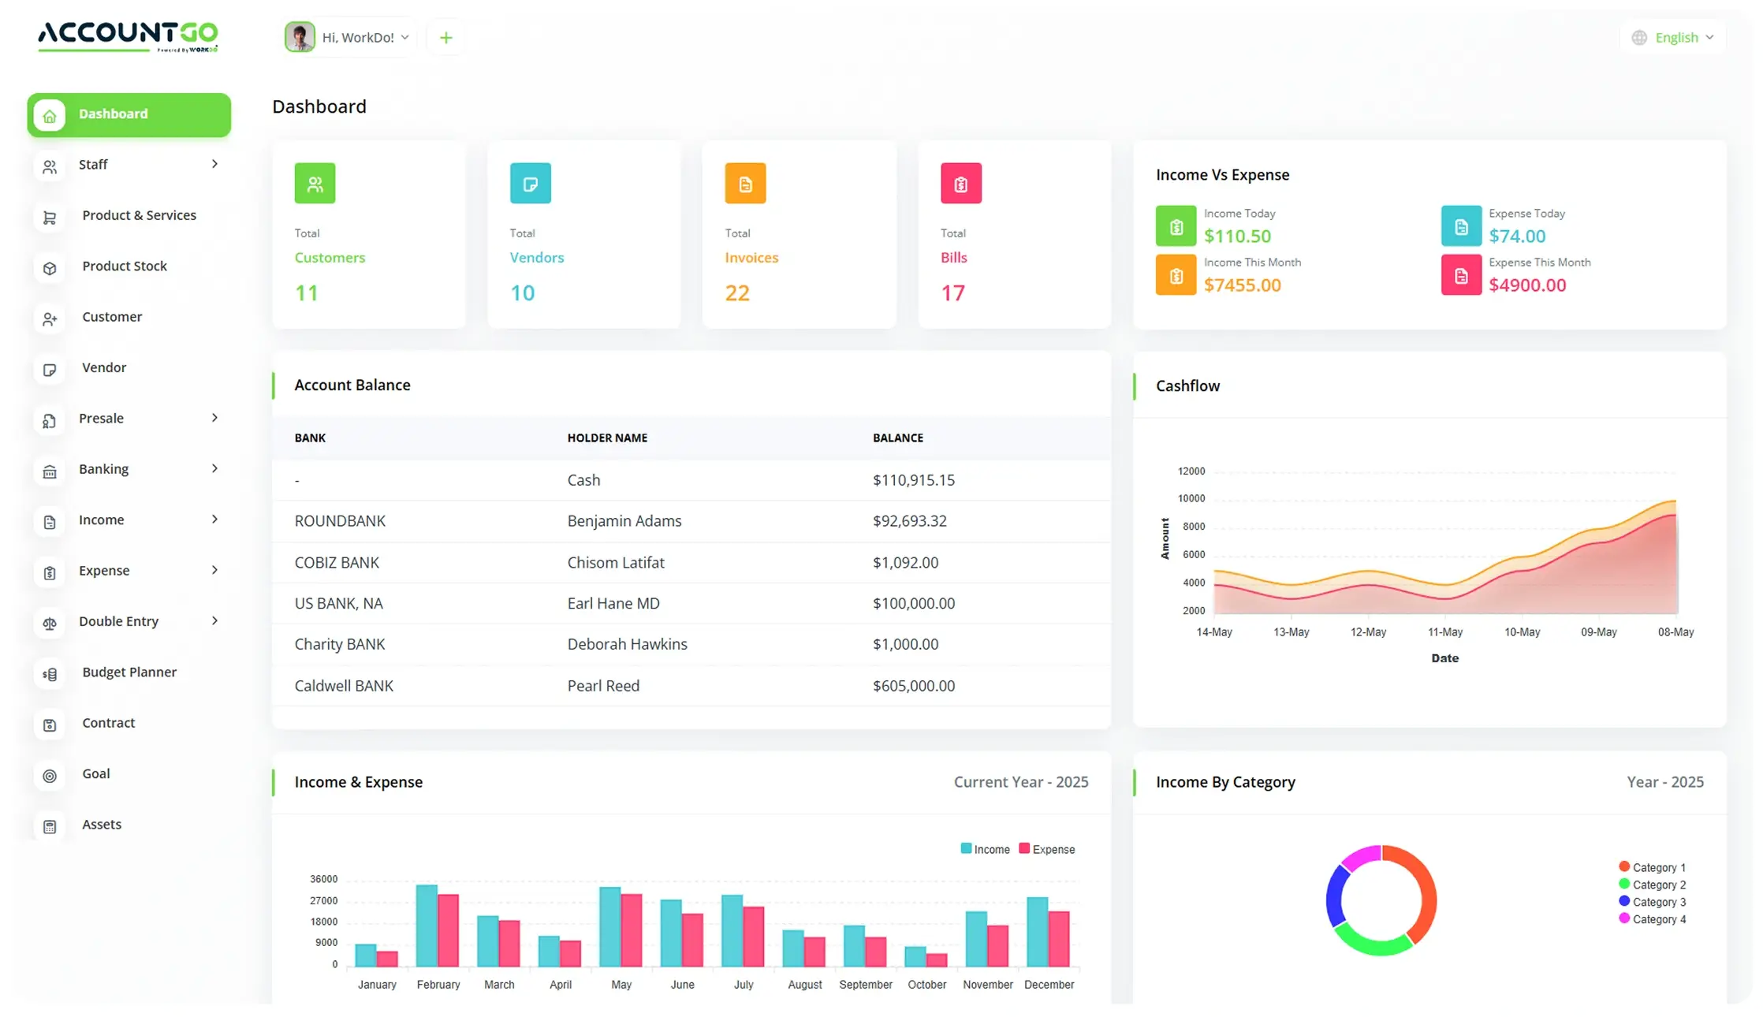Click the pink Total Bills card icon
Viewport: 1763px width, 1017px height.
(960, 184)
